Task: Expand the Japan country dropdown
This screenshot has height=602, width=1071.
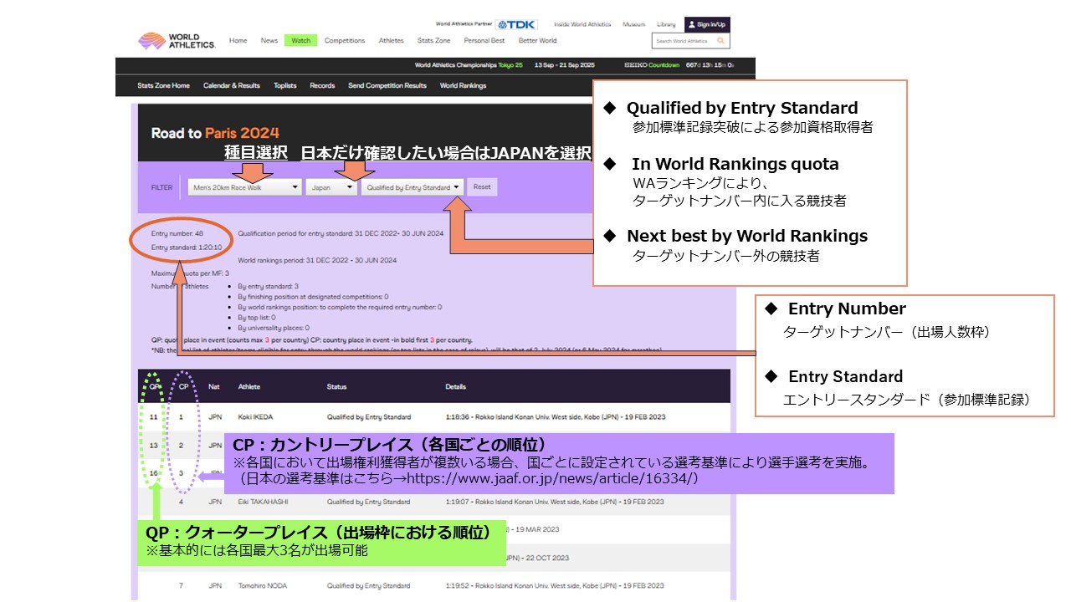Action: [x=331, y=188]
